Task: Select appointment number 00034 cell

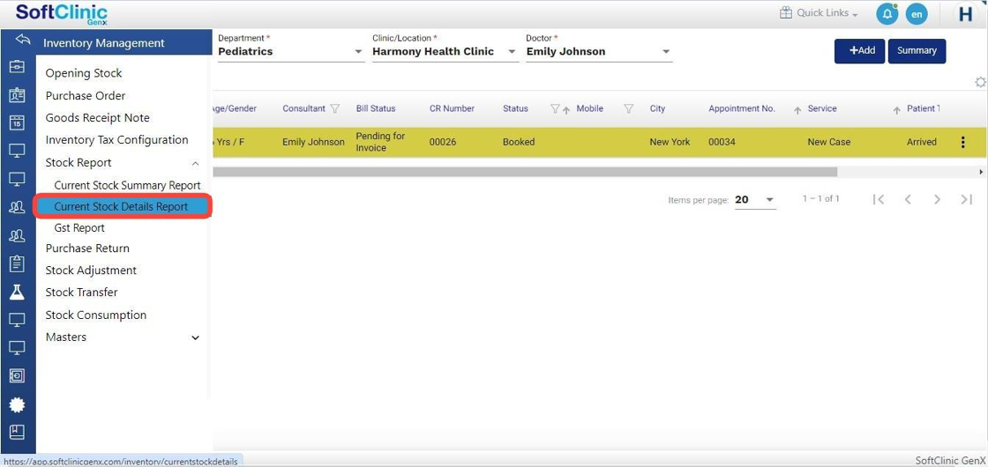Action: click(x=721, y=142)
